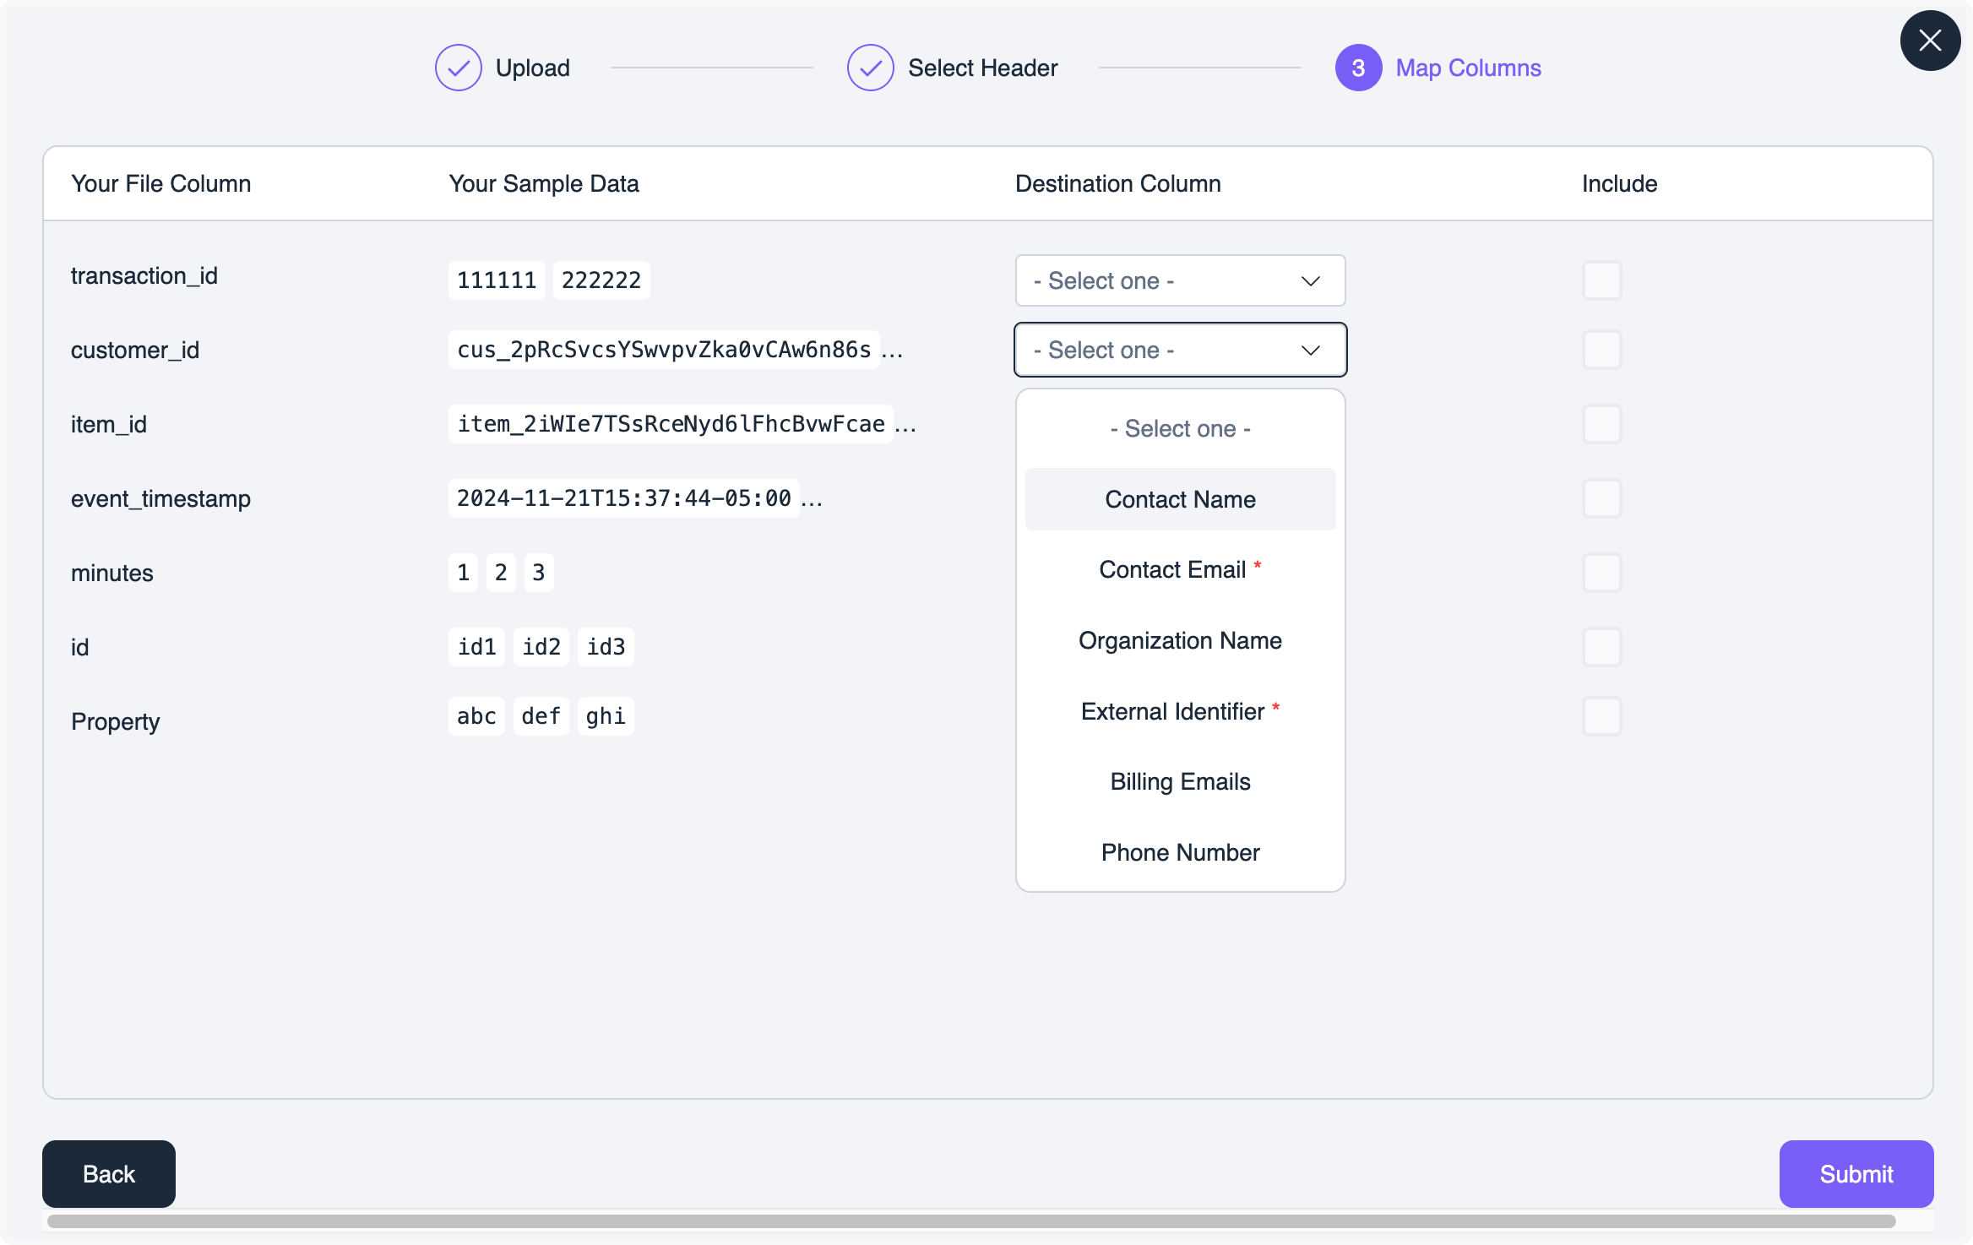Submit the column mapping
The image size is (1973, 1245).
[x=1856, y=1174]
